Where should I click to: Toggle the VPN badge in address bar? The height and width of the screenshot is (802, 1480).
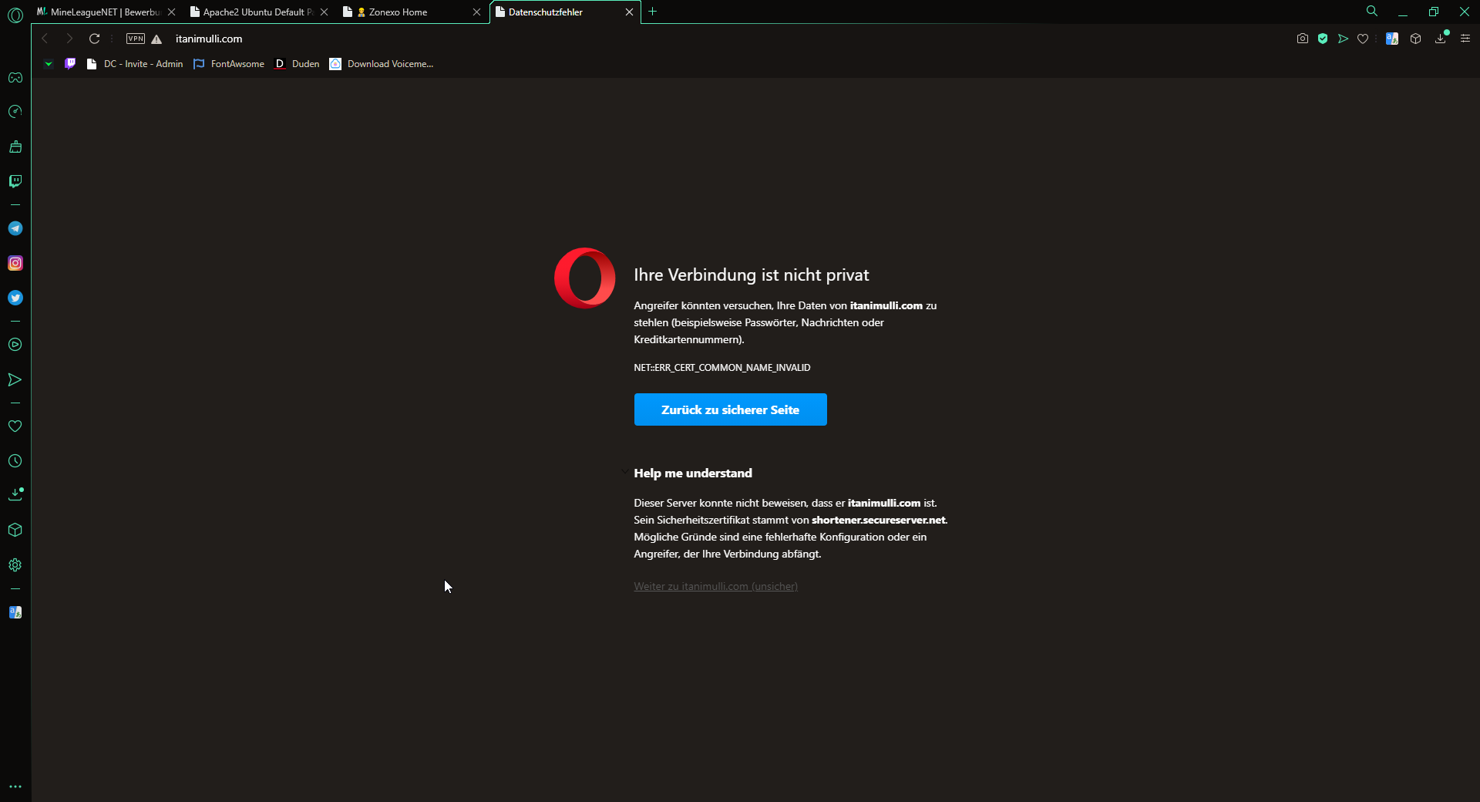[x=136, y=39]
